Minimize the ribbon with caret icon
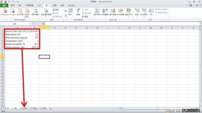 [x=187, y=5]
